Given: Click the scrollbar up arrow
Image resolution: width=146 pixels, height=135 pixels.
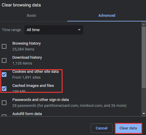Looking at the screenshot, I should point(144,24).
